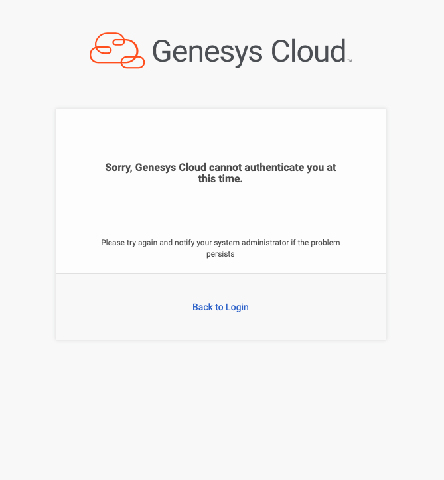The height and width of the screenshot is (480, 444).
Task: Click the word "Login" in the footer link
Action: (x=237, y=307)
